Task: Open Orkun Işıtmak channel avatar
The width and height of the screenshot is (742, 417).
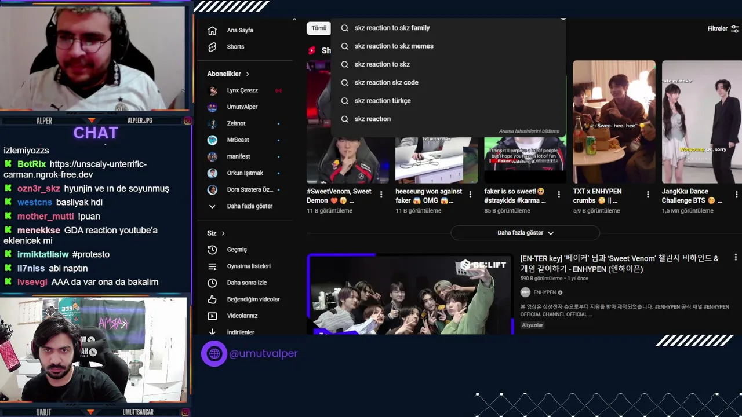Action: (x=213, y=173)
